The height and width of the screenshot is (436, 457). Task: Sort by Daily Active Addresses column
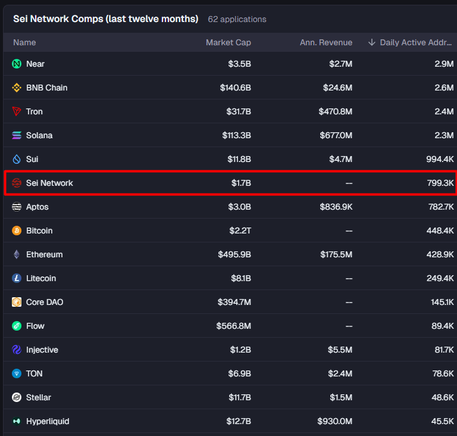point(417,42)
